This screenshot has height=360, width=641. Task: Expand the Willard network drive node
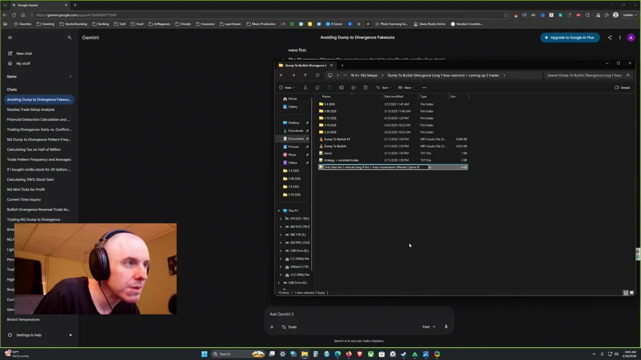point(281,266)
